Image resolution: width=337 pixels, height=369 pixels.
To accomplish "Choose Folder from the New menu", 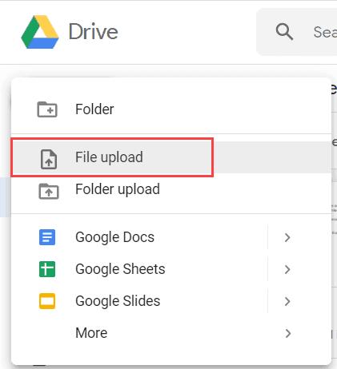I will click(171, 109).
